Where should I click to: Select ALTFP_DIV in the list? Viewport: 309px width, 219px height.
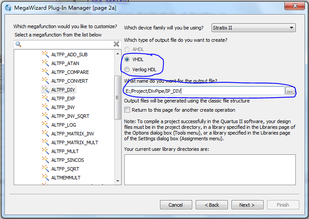tap(63, 90)
